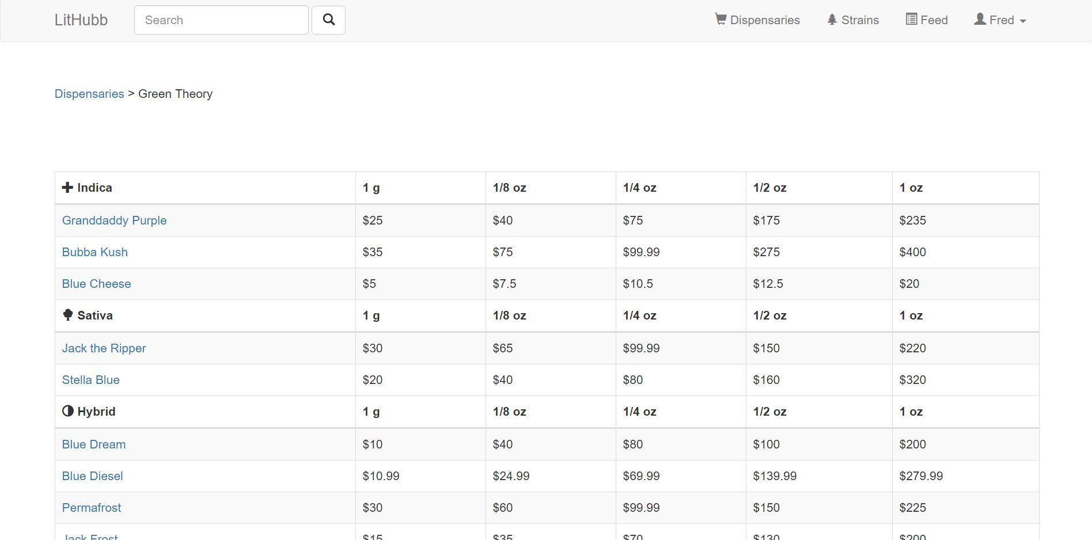Click the tree icon beside Sativa
Image resolution: width=1092 pixels, height=540 pixels.
67,315
